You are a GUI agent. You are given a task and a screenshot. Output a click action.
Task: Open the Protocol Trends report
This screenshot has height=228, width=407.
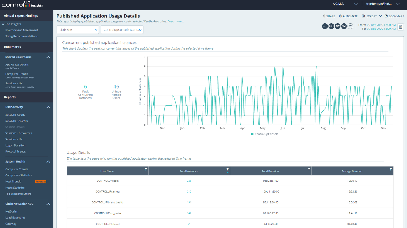click(15, 152)
